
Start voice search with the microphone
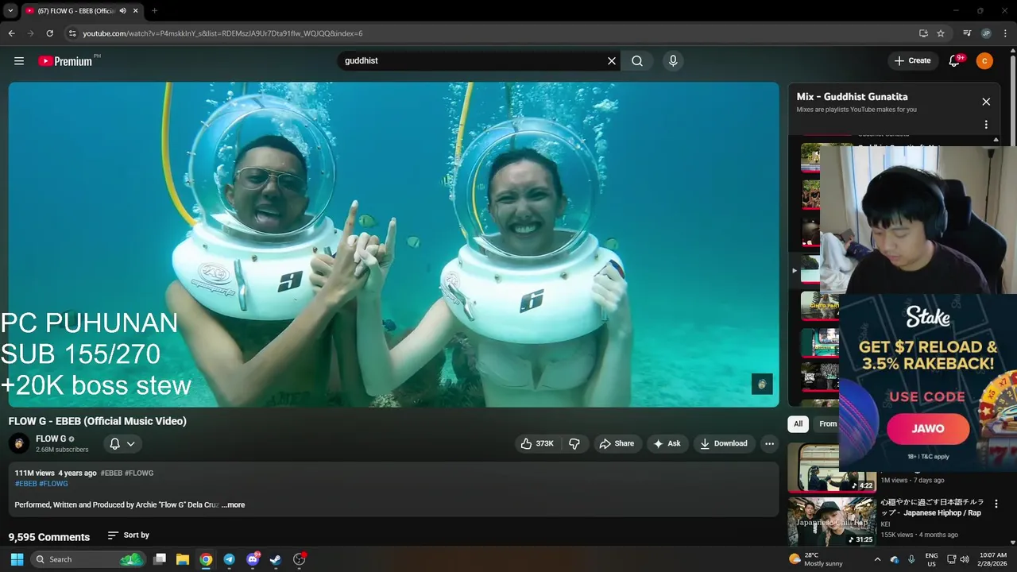(673, 60)
